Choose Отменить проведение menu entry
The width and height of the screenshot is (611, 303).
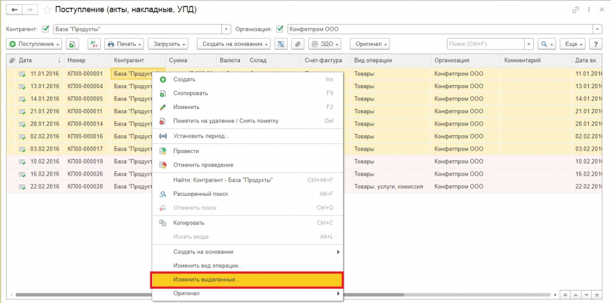(x=248, y=165)
